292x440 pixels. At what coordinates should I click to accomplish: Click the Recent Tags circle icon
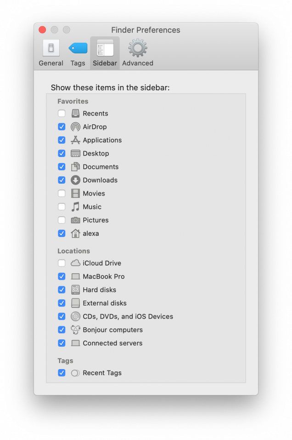(x=74, y=373)
